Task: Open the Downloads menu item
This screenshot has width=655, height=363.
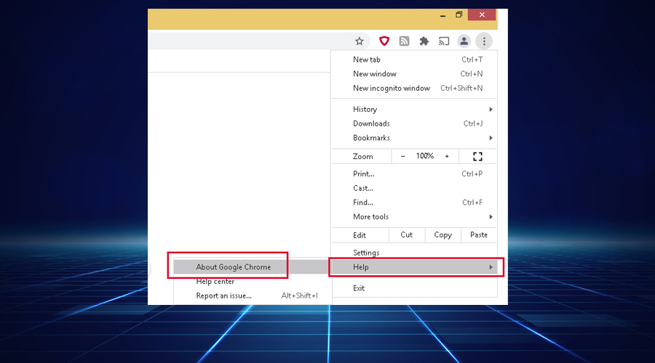Action: 414,123
